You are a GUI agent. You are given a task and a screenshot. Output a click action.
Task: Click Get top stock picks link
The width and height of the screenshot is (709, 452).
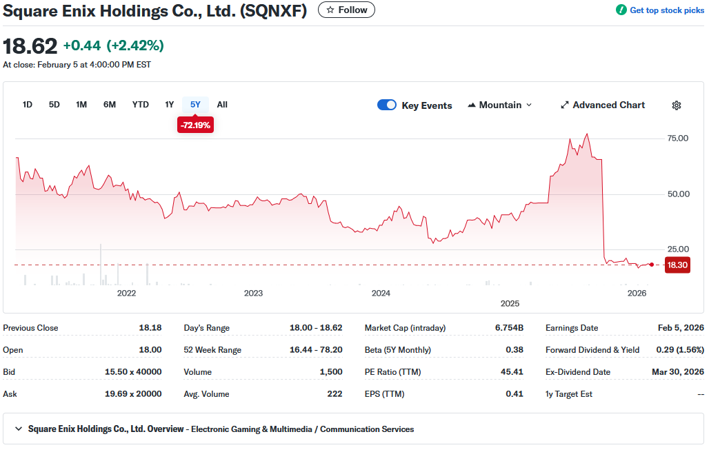[x=666, y=10]
